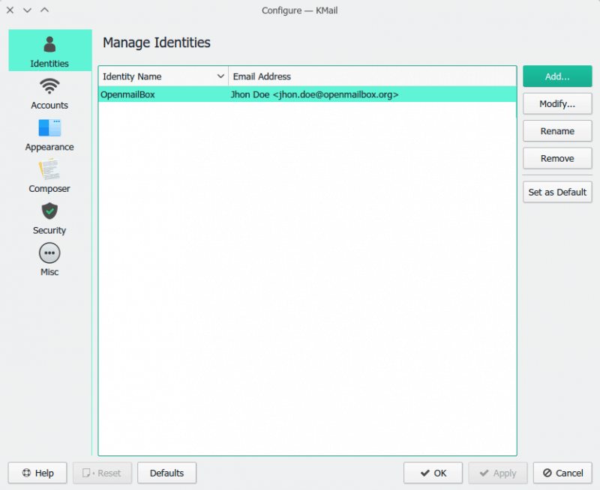Apply the current changes
Viewport: 600px width, 490px height.
coord(497,473)
